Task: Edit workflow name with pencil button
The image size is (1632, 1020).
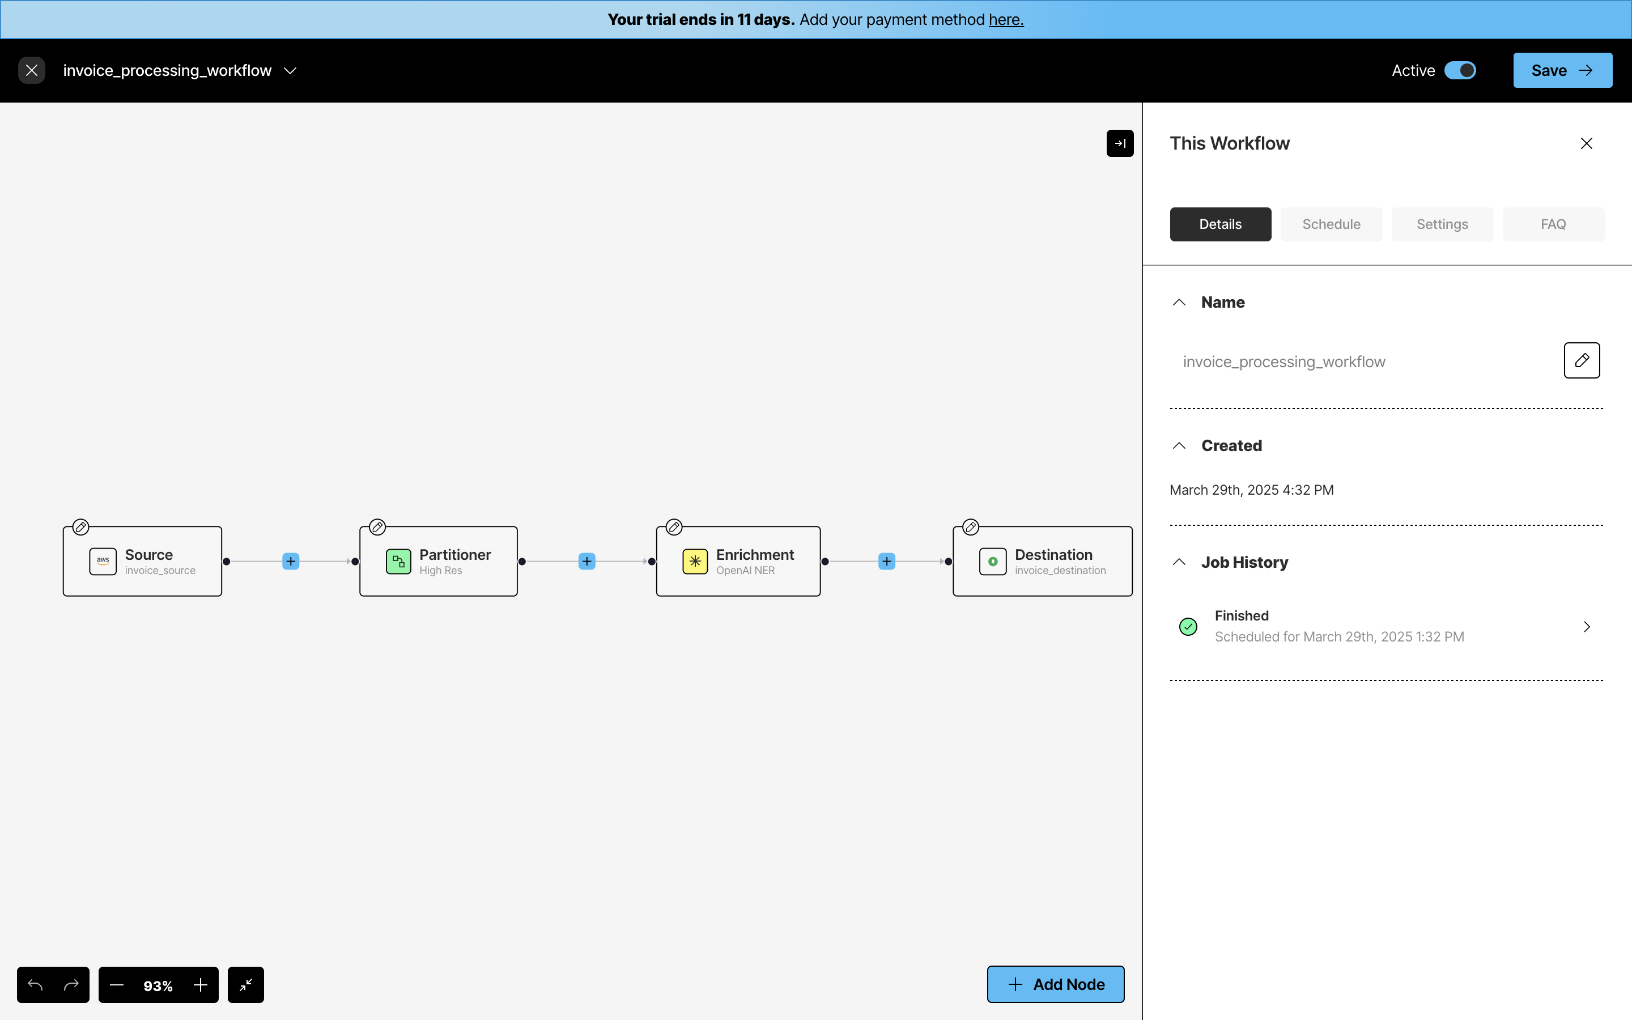Action: click(1582, 360)
